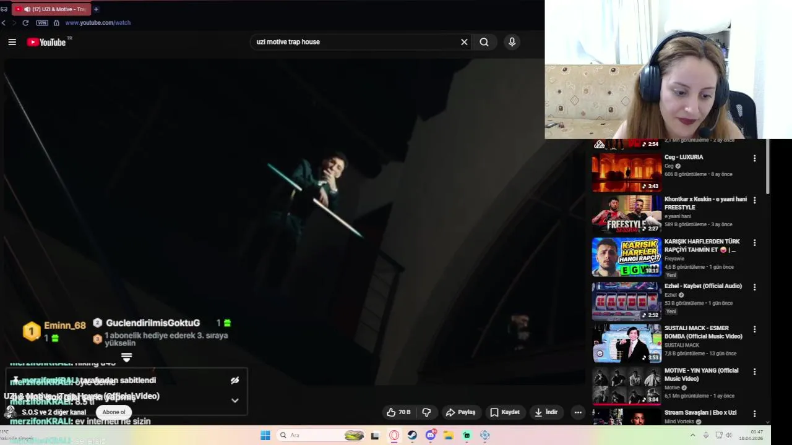The height and width of the screenshot is (445, 792).
Task: Go back in browser history
Action: [x=4, y=23]
